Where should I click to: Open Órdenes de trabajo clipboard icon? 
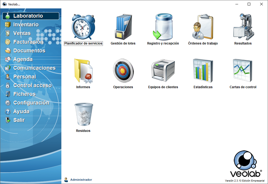pos(203,27)
